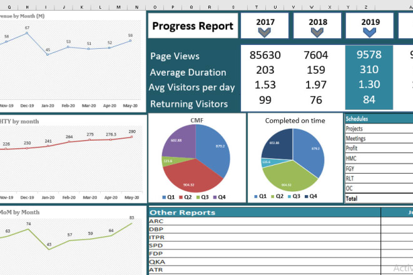Select the Progress Report title box
The image size is (413, 275).
click(193, 26)
